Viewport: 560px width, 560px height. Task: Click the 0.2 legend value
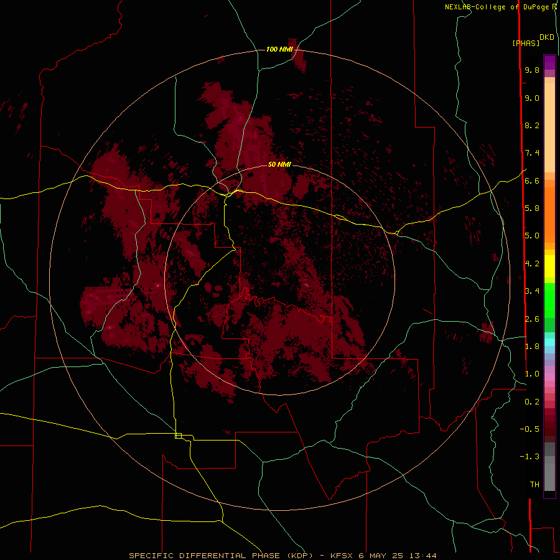(x=532, y=402)
